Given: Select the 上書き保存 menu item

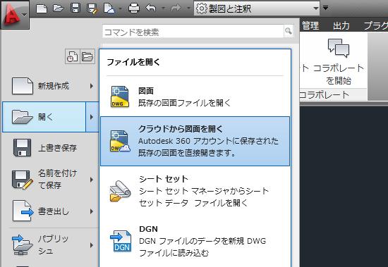Looking at the screenshot, I should coord(49,148).
